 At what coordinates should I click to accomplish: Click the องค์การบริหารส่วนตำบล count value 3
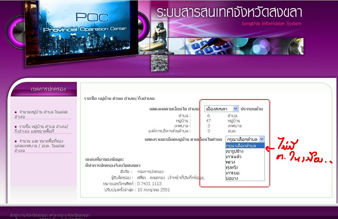click(x=208, y=131)
